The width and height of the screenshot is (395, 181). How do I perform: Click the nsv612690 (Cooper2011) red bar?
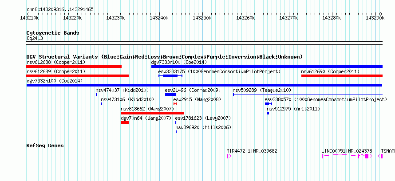[342, 76]
